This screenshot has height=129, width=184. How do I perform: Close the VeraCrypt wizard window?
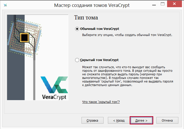pos(174,4)
